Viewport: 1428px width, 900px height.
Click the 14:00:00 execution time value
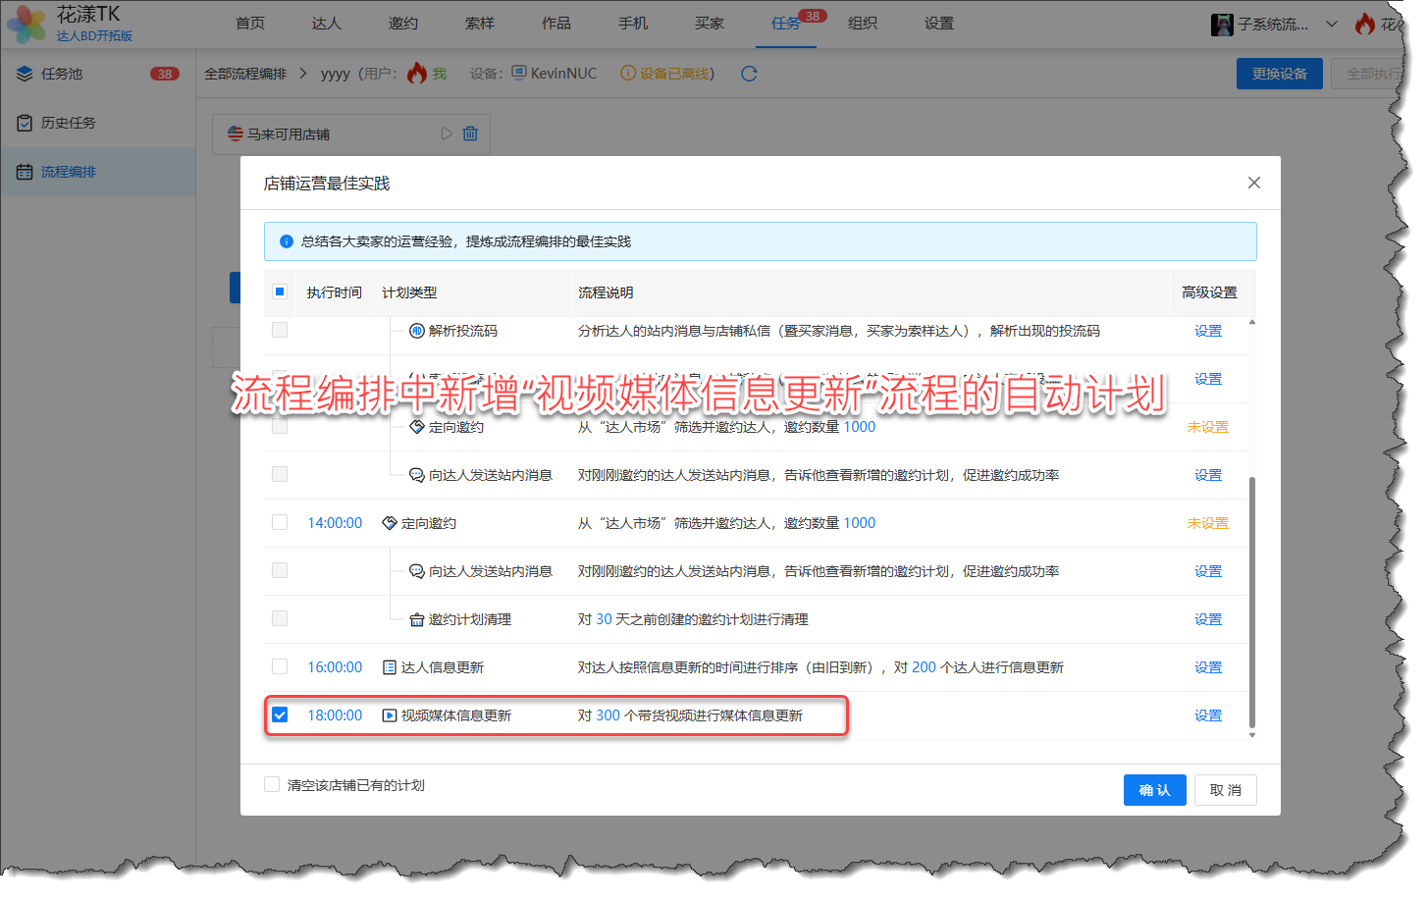[335, 523]
